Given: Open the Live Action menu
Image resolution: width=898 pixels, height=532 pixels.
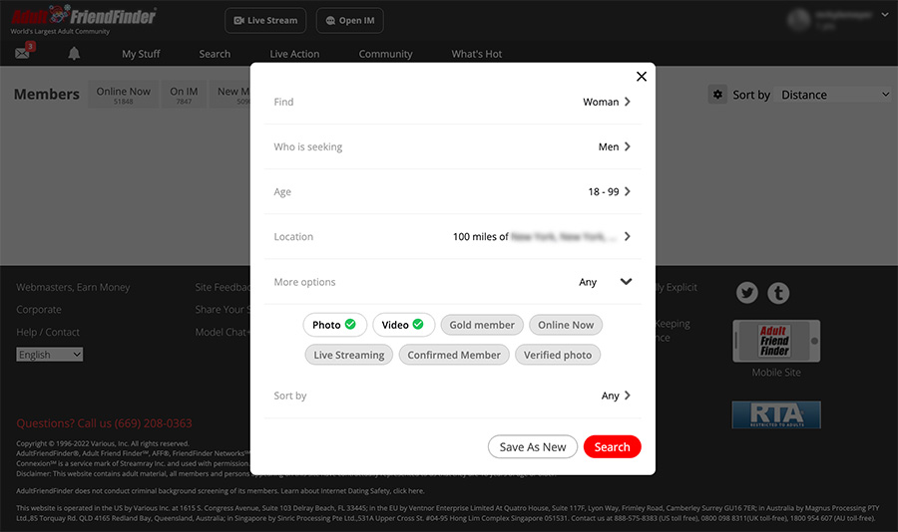Looking at the screenshot, I should 294,54.
